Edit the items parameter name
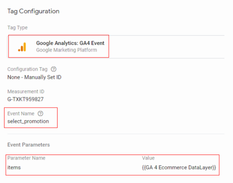Viewport: 233px width, 183px height. pos(14,168)
